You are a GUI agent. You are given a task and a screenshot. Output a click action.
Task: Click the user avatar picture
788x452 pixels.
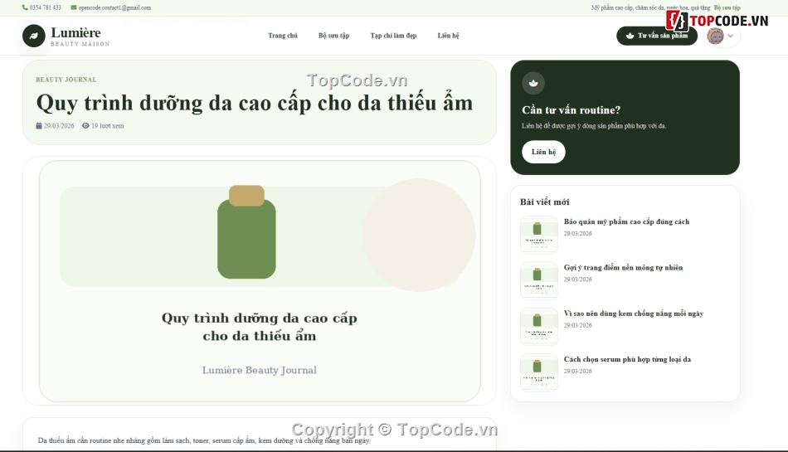coord(715,36)
